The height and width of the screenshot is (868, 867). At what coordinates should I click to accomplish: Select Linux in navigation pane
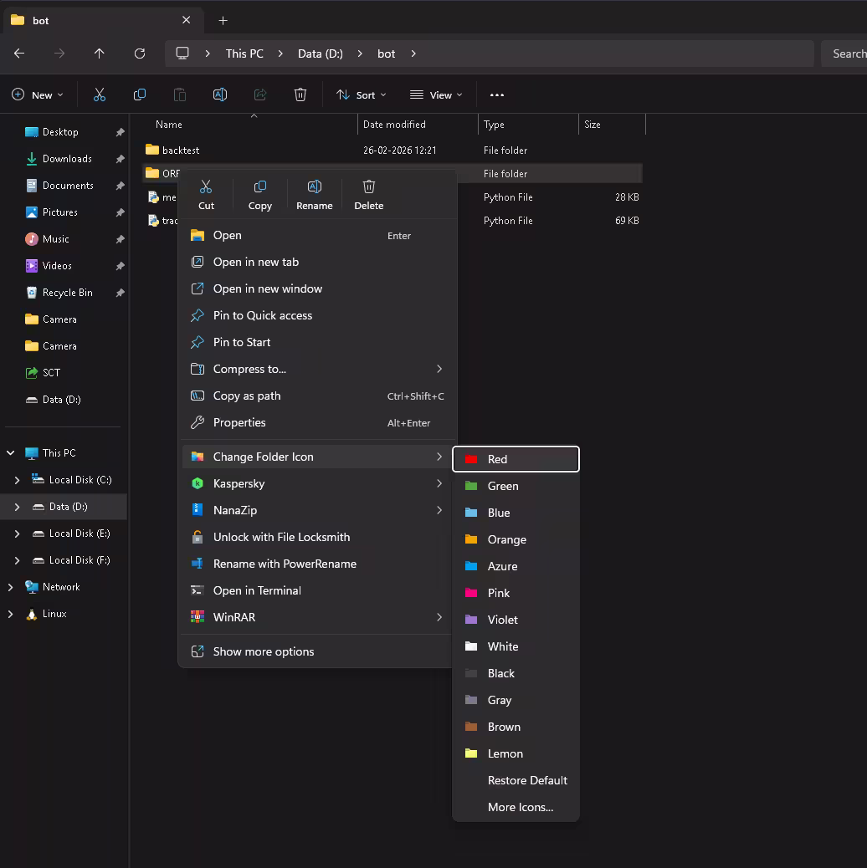(x=54, y=613)
